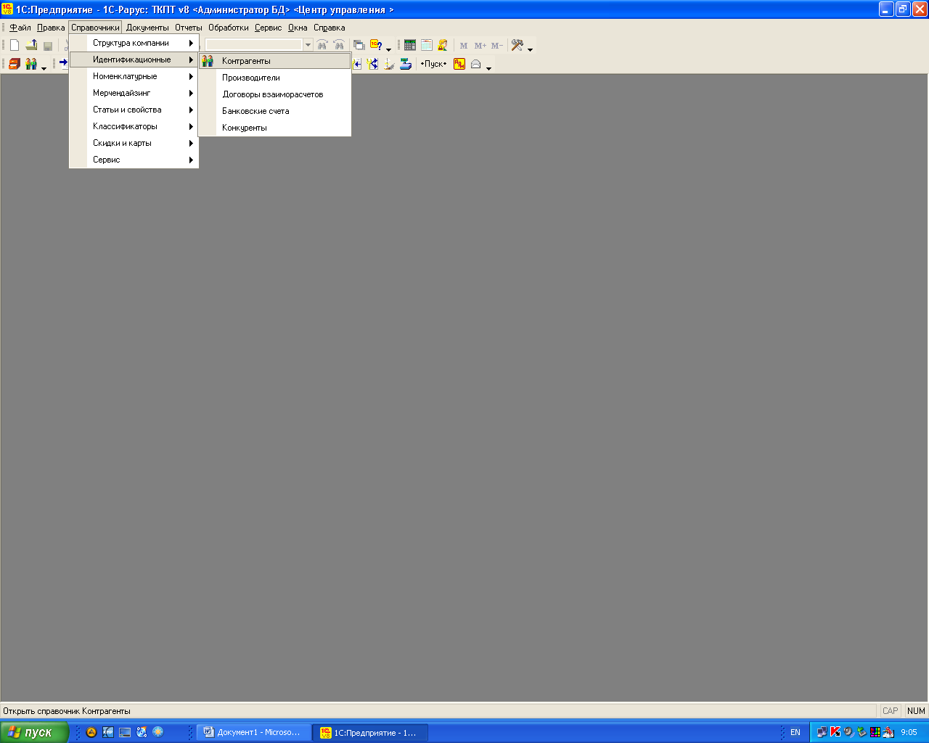929x743 pixels.
Task: Click status bar text Открыть справочник Контрагенты
Action: point(67,711)
